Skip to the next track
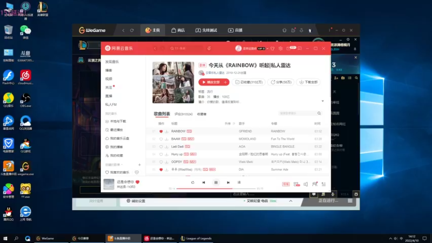The height and width of the screenshot is (243, 432). [228, 183]
